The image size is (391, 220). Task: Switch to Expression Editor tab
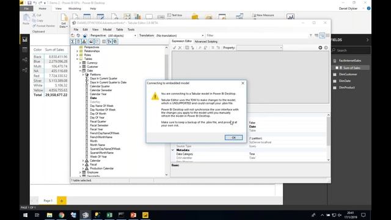(x=182, y=41)
